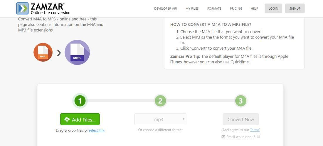Follow the select link hyperlink
This screenshot has height=146, width=323.
click(x=96, y=131)
